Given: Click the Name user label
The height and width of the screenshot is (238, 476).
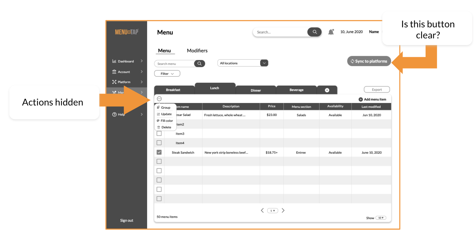Looking at the screenshot, I should click(x=374, y=32).
